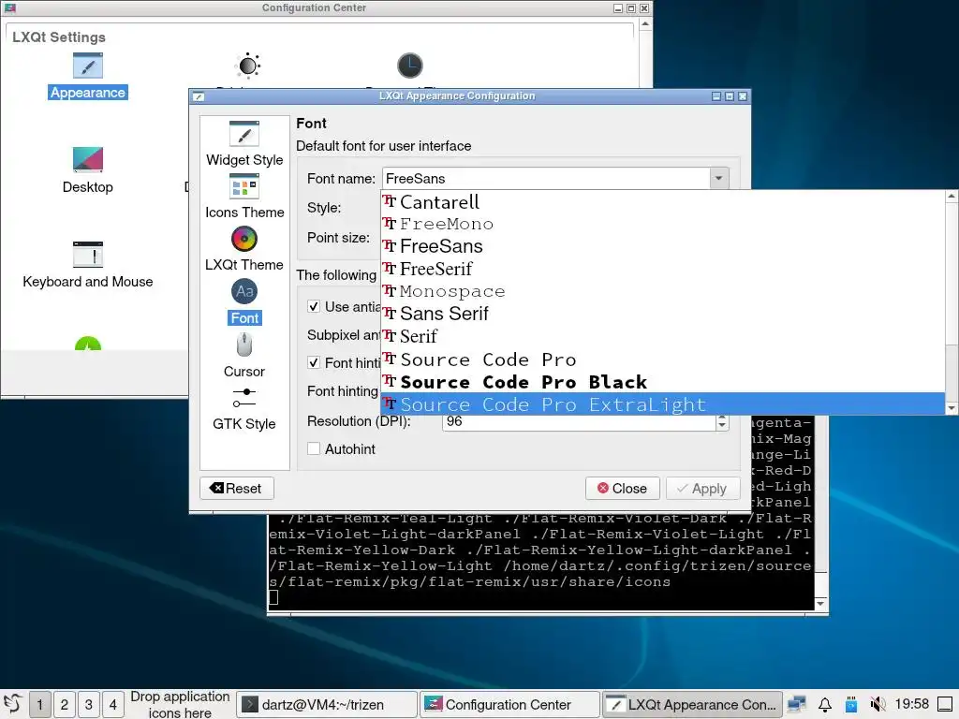Switch to virtual desktop 2

(65, 704)
